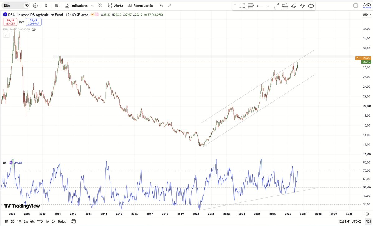Viewport: 373px width, 226px height.
Task: Add a symbol with the plus circle icon
Action: (35, 6)
